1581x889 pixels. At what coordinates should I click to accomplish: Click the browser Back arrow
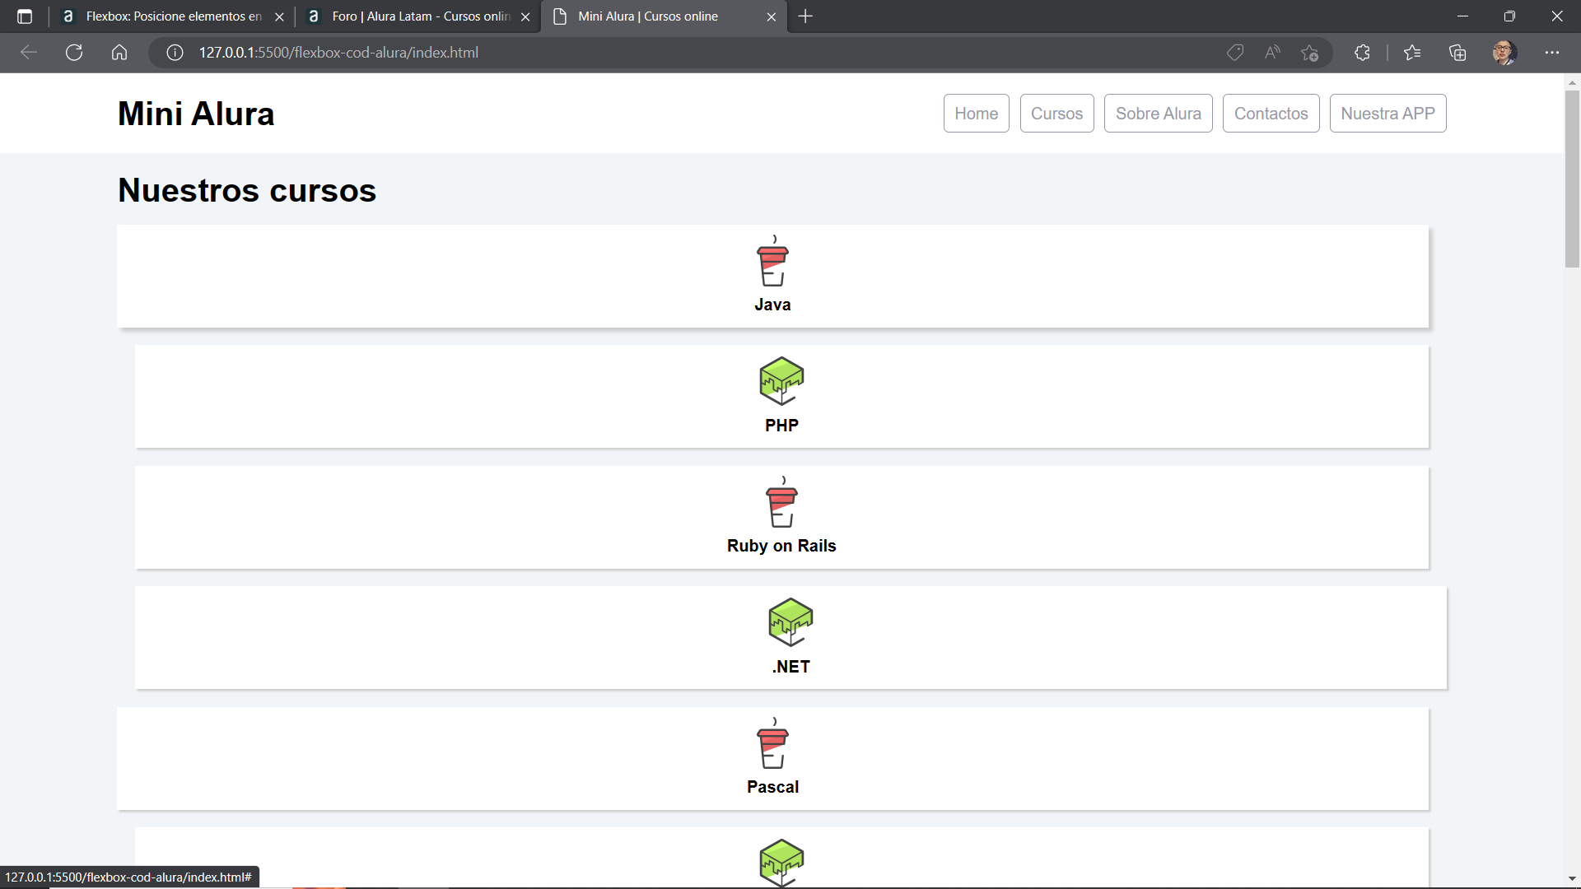click(29, 53)
